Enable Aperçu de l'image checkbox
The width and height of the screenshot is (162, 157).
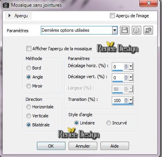click(112, 16)
